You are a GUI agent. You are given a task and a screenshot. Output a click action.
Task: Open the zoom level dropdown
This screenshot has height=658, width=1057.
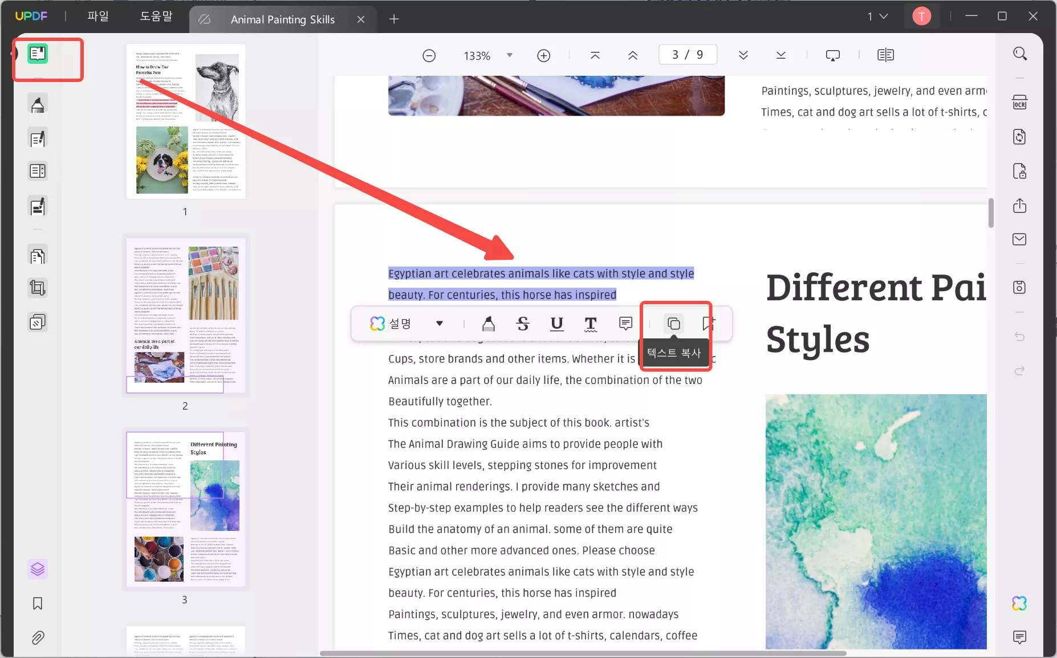[510, 55]
